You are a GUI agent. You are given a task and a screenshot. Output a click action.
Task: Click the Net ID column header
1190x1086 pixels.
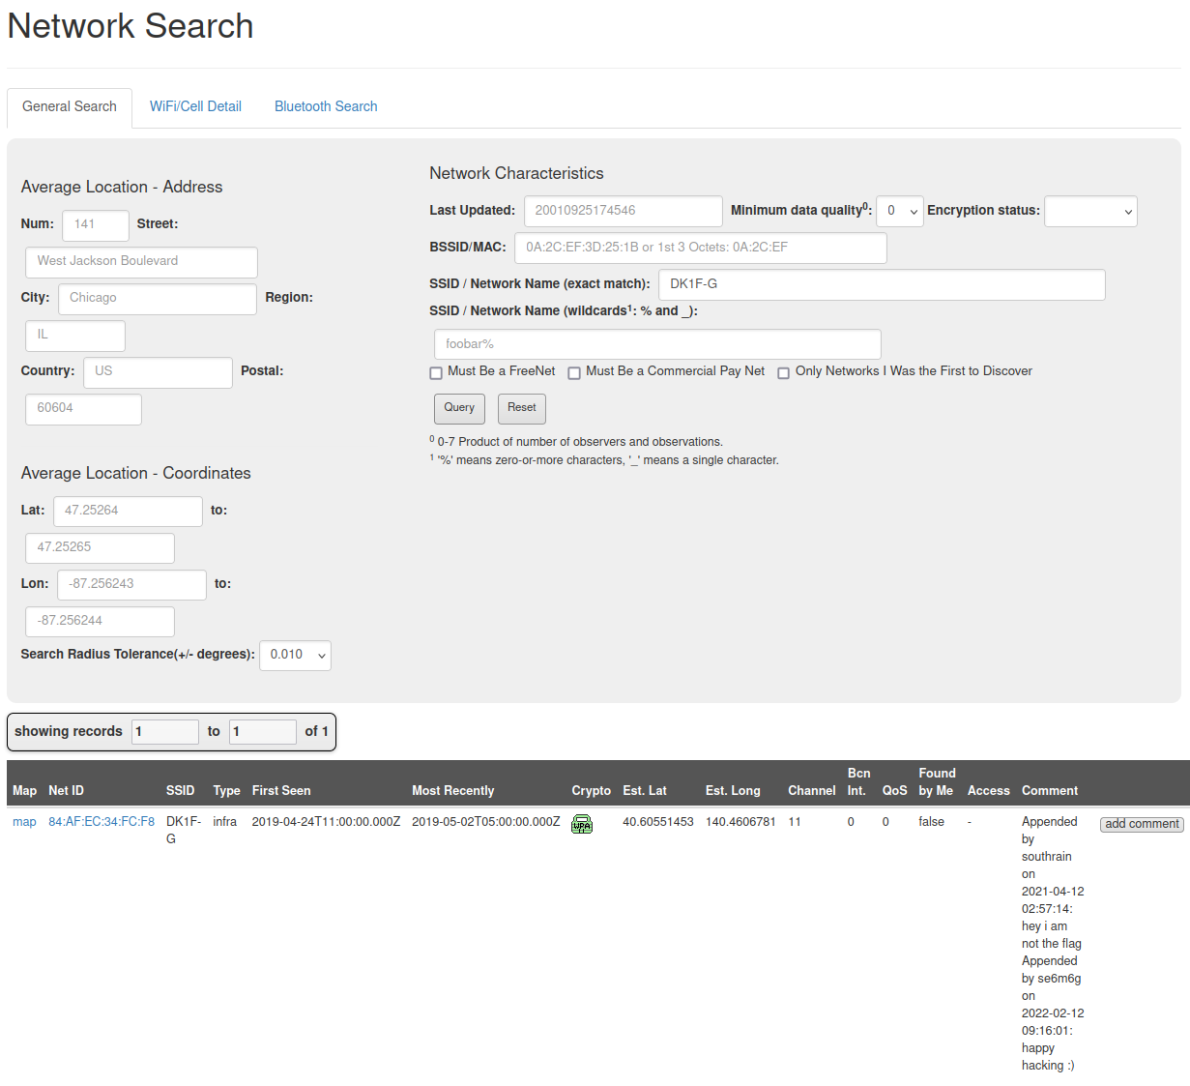67,791
